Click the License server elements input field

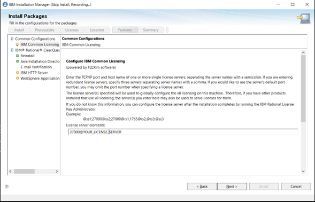pos(183,132)
